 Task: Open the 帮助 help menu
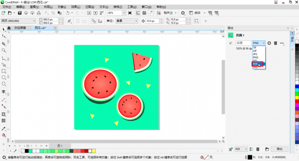coord(161,7)
